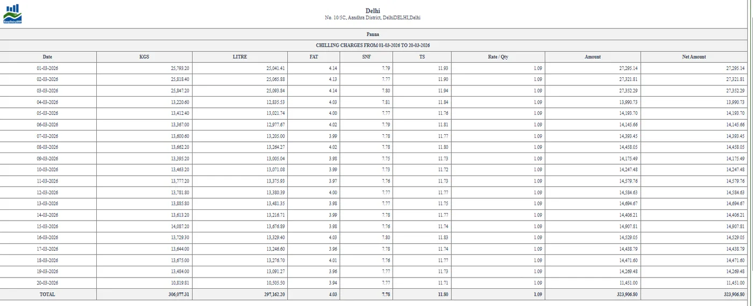Click '14,907.81' in the Net Amount column
753x306 pixels.
tap(736, 226)
